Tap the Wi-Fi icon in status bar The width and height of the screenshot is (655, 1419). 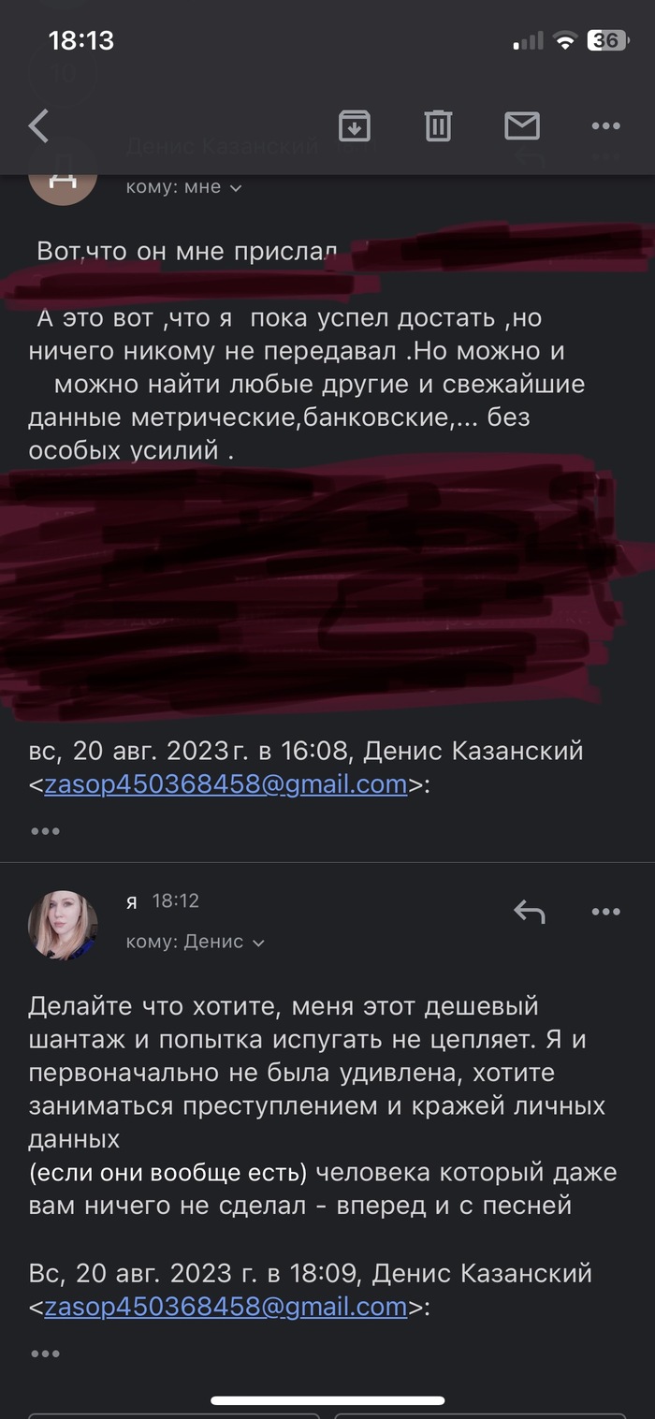(x=564, y=41)
